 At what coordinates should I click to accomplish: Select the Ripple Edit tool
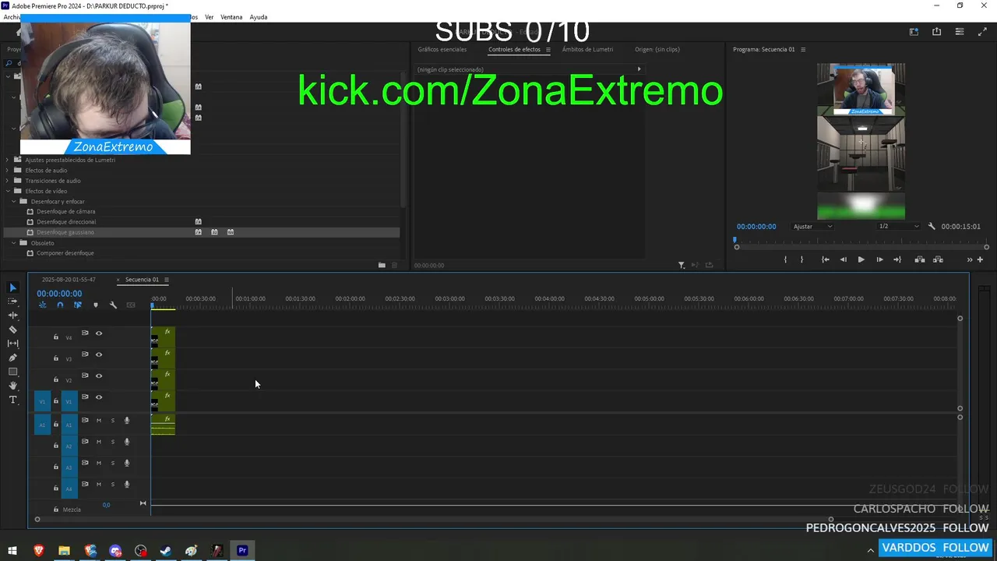coord(12,316)
